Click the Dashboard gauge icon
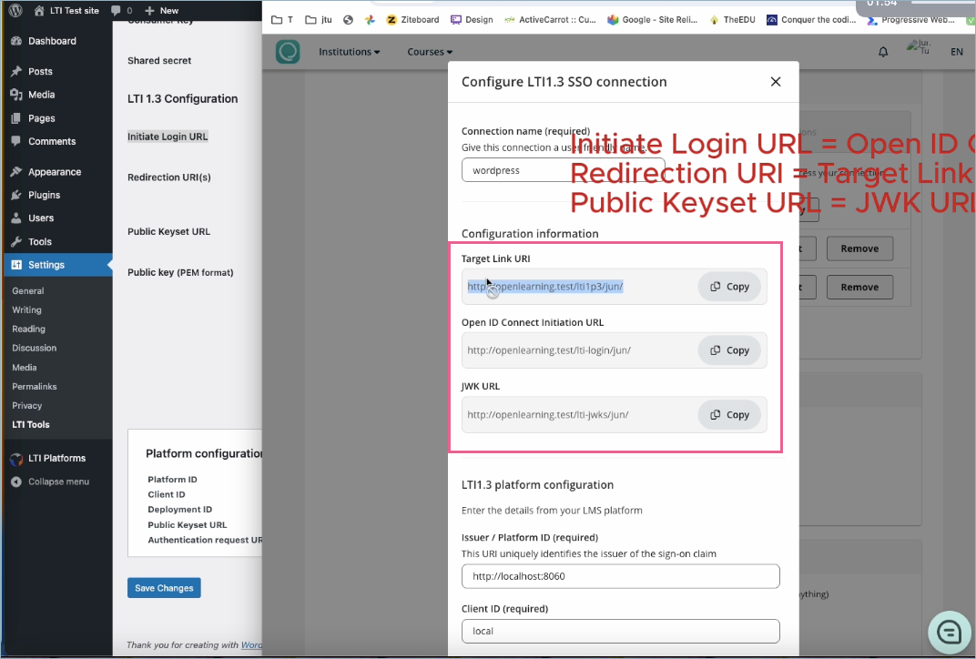 [x=16, y=41]
